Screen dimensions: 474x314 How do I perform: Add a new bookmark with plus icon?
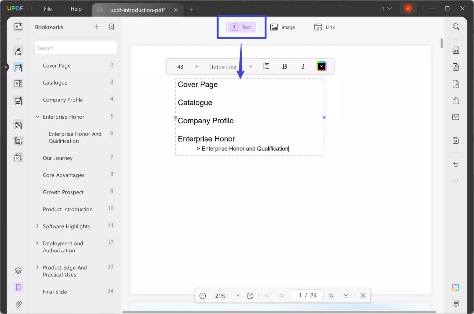(97, 27)
